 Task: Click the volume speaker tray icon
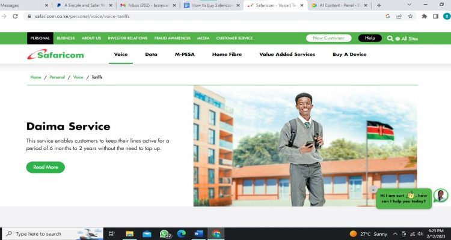click(x=420, y=233)
